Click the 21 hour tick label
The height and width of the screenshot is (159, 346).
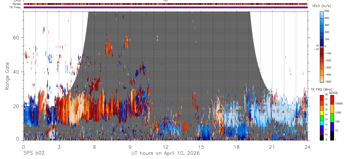[x=272, y=147]
